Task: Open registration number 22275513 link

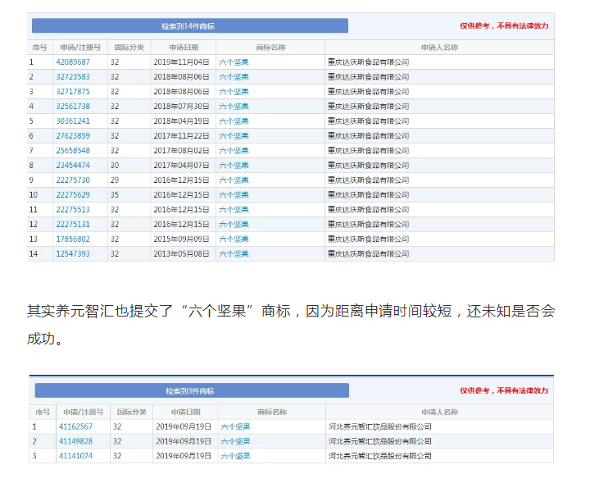Action: [73, 209]
